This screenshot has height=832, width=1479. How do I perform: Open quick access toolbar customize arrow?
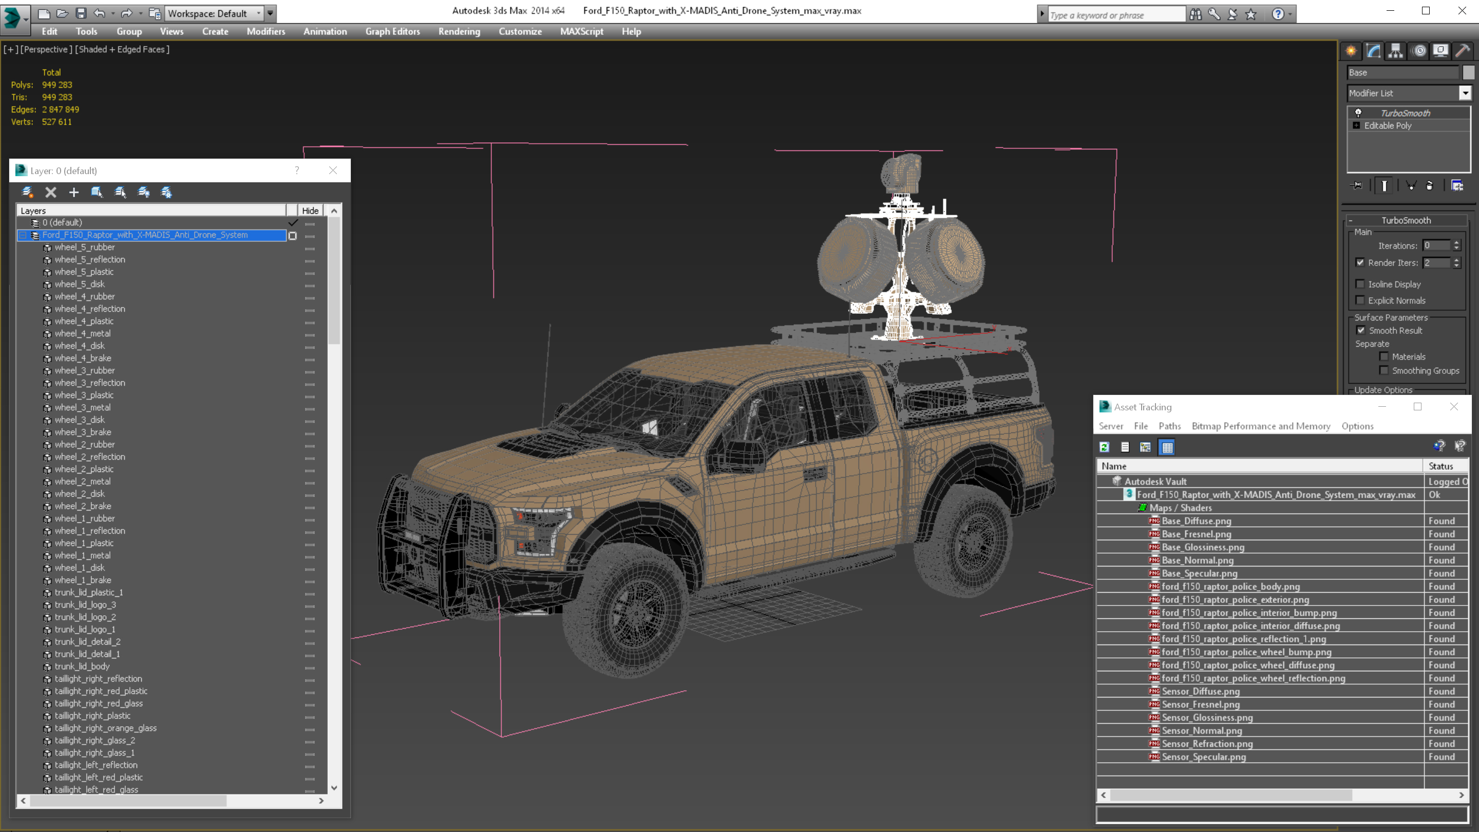pos(270,13)
